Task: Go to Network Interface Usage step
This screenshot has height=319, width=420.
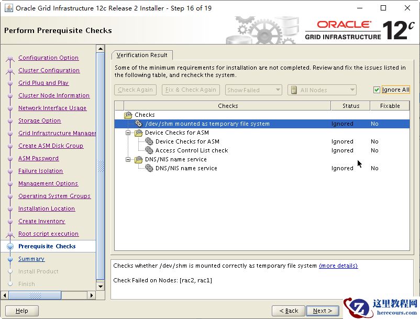Action: [52, 108]
